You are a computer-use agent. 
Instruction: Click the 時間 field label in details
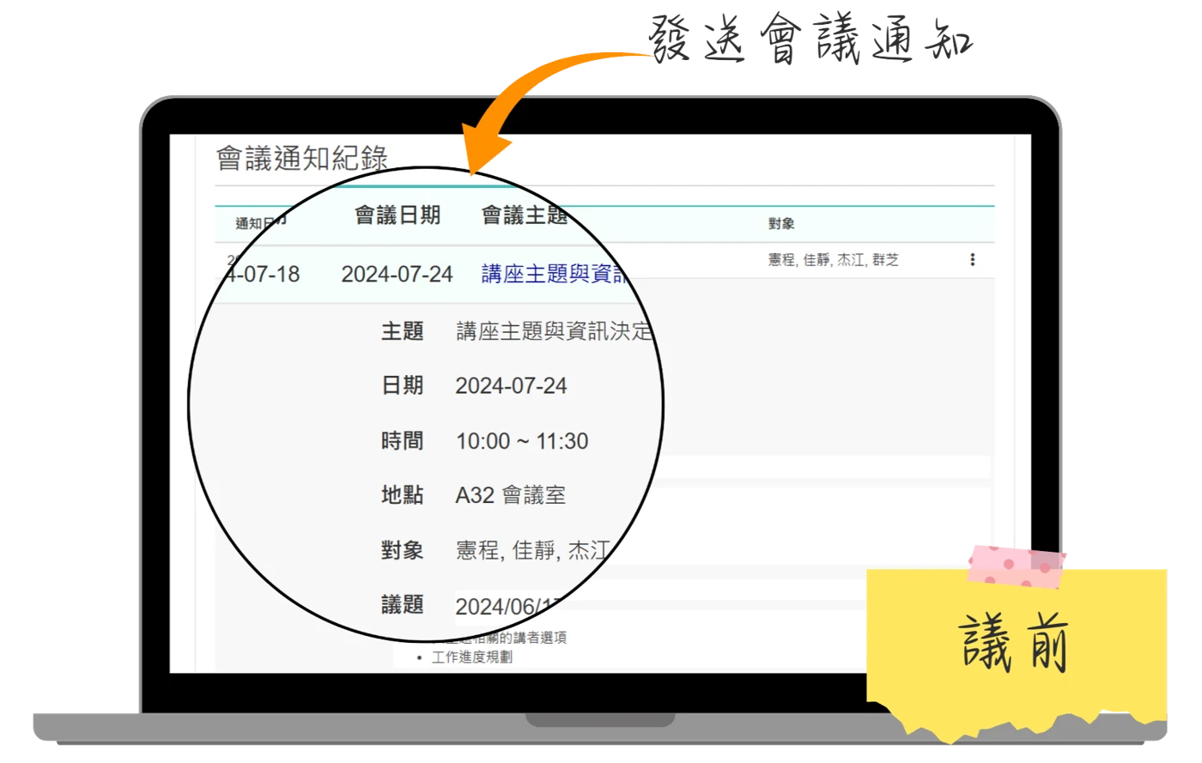(x=403, y=441)
